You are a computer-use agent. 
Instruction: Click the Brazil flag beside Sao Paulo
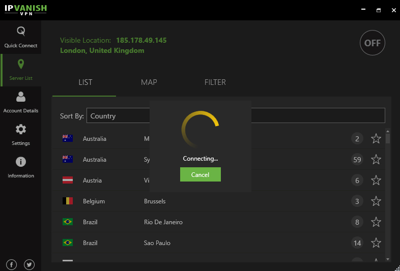point(68,243)
